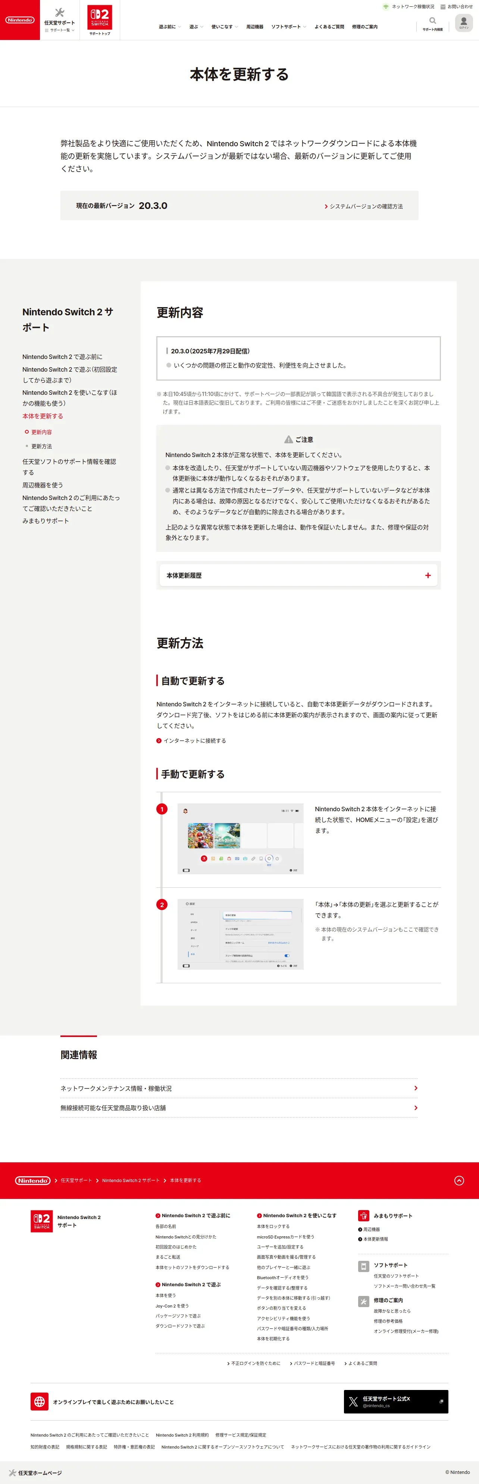Expand the 本体更新履歴 accordion
Viewport: 479px width, 1484px height.
(x=299, y=575)
